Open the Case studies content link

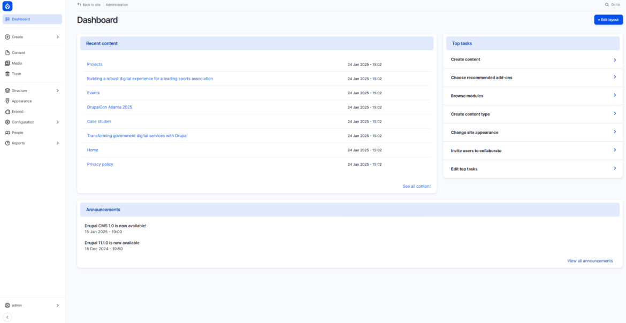tap(99, 121)
